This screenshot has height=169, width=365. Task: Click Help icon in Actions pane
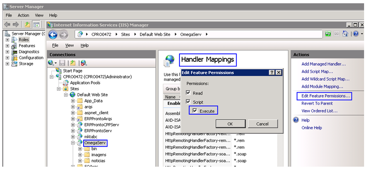(296, 120)
